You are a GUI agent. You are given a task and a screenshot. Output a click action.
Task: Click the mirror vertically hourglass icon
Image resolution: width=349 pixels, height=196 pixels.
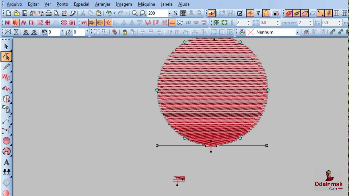coord(16,32)
